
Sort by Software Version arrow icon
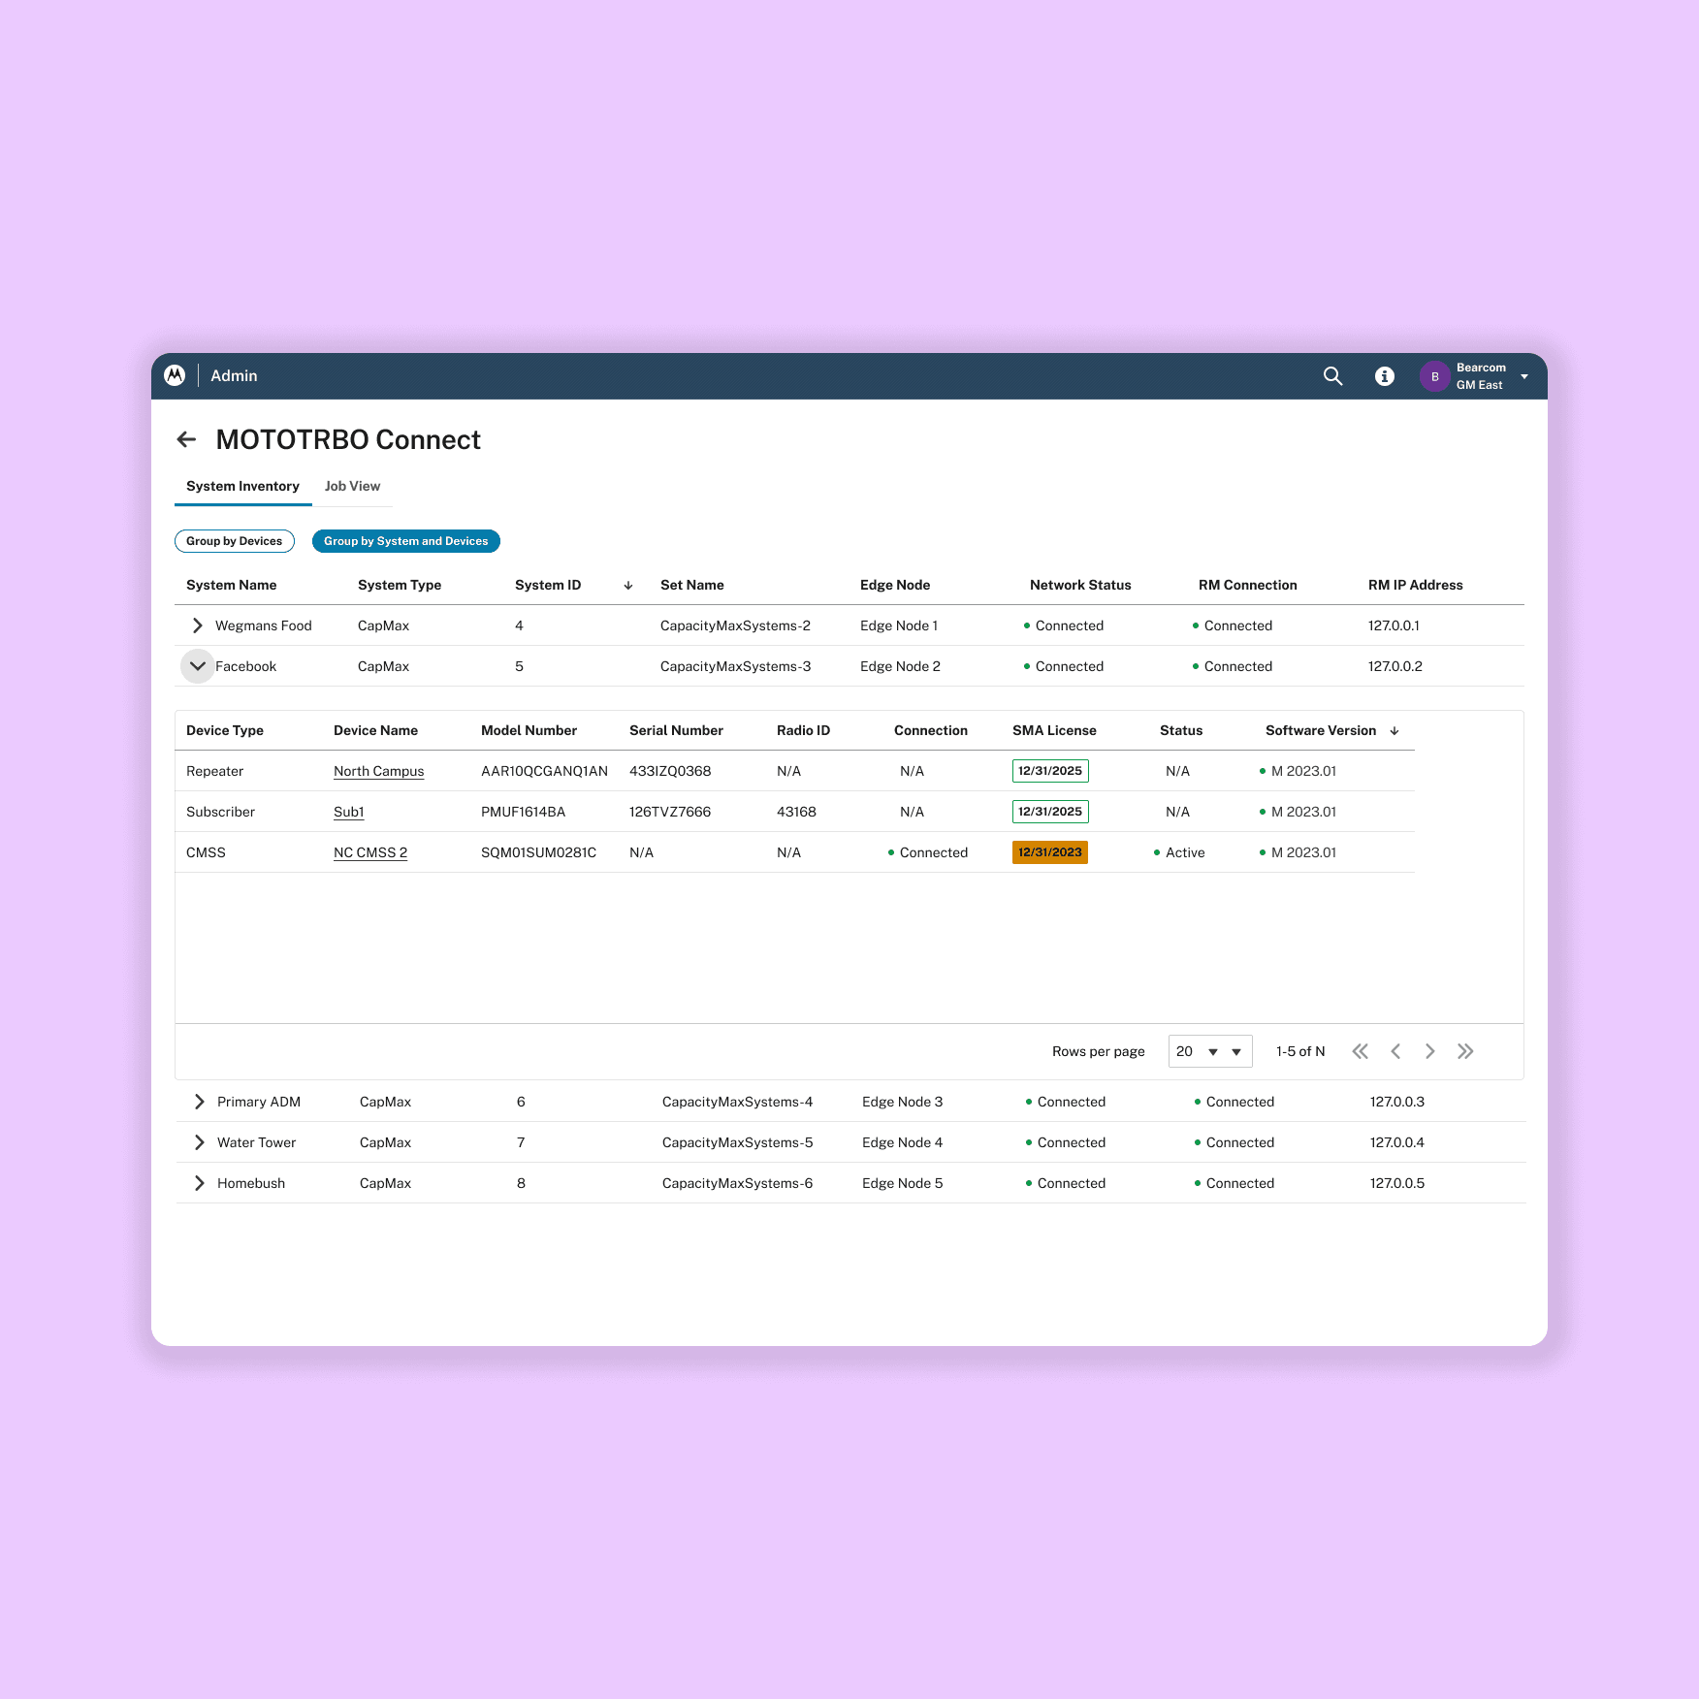1394,731
